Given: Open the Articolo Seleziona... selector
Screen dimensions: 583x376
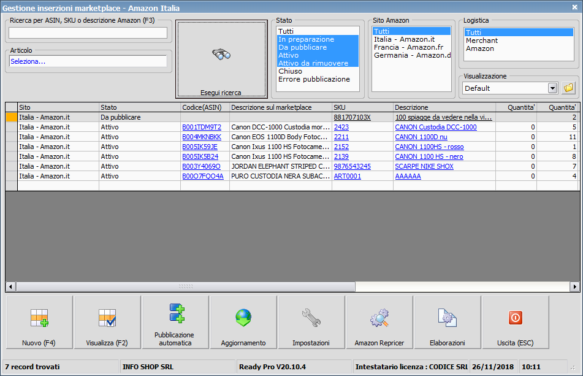Looking at the screenshot, I should [x=88, y=61].
